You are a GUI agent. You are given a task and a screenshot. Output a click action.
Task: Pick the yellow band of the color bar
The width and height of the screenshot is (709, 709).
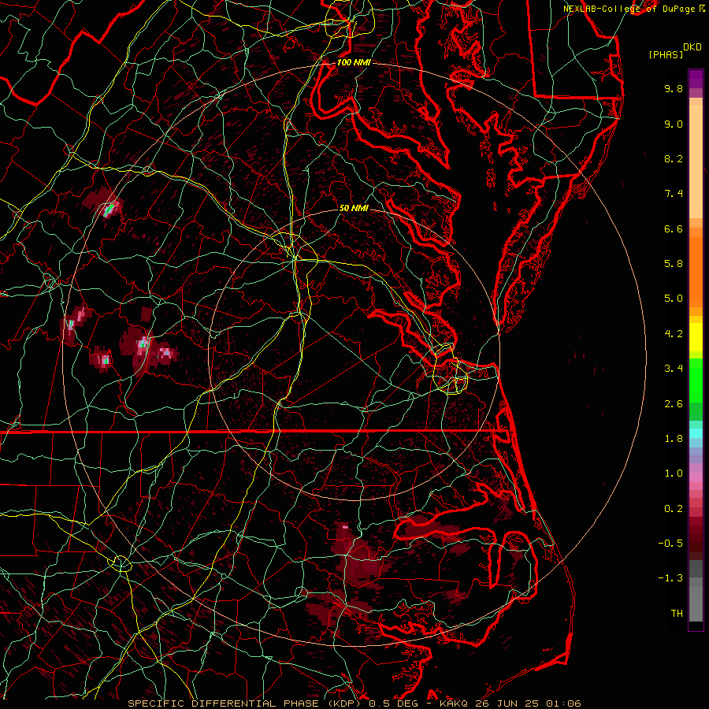click(x=696, y=337)
